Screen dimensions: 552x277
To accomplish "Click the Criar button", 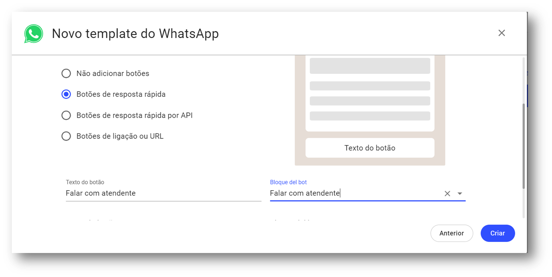I will [498, 233].
